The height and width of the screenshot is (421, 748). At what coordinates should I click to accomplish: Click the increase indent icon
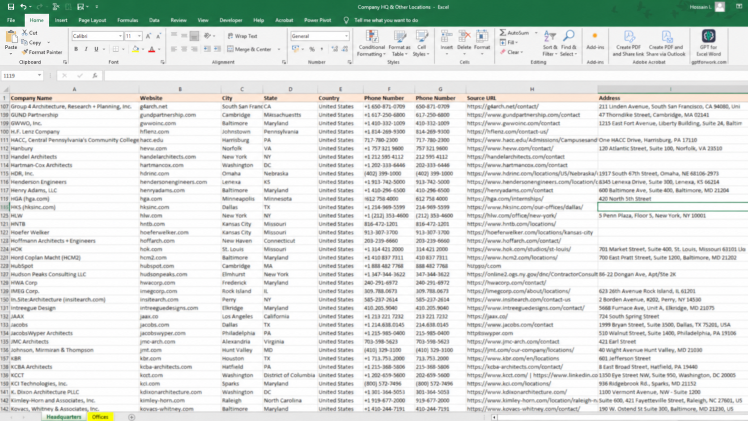click(x=217, y=49)
